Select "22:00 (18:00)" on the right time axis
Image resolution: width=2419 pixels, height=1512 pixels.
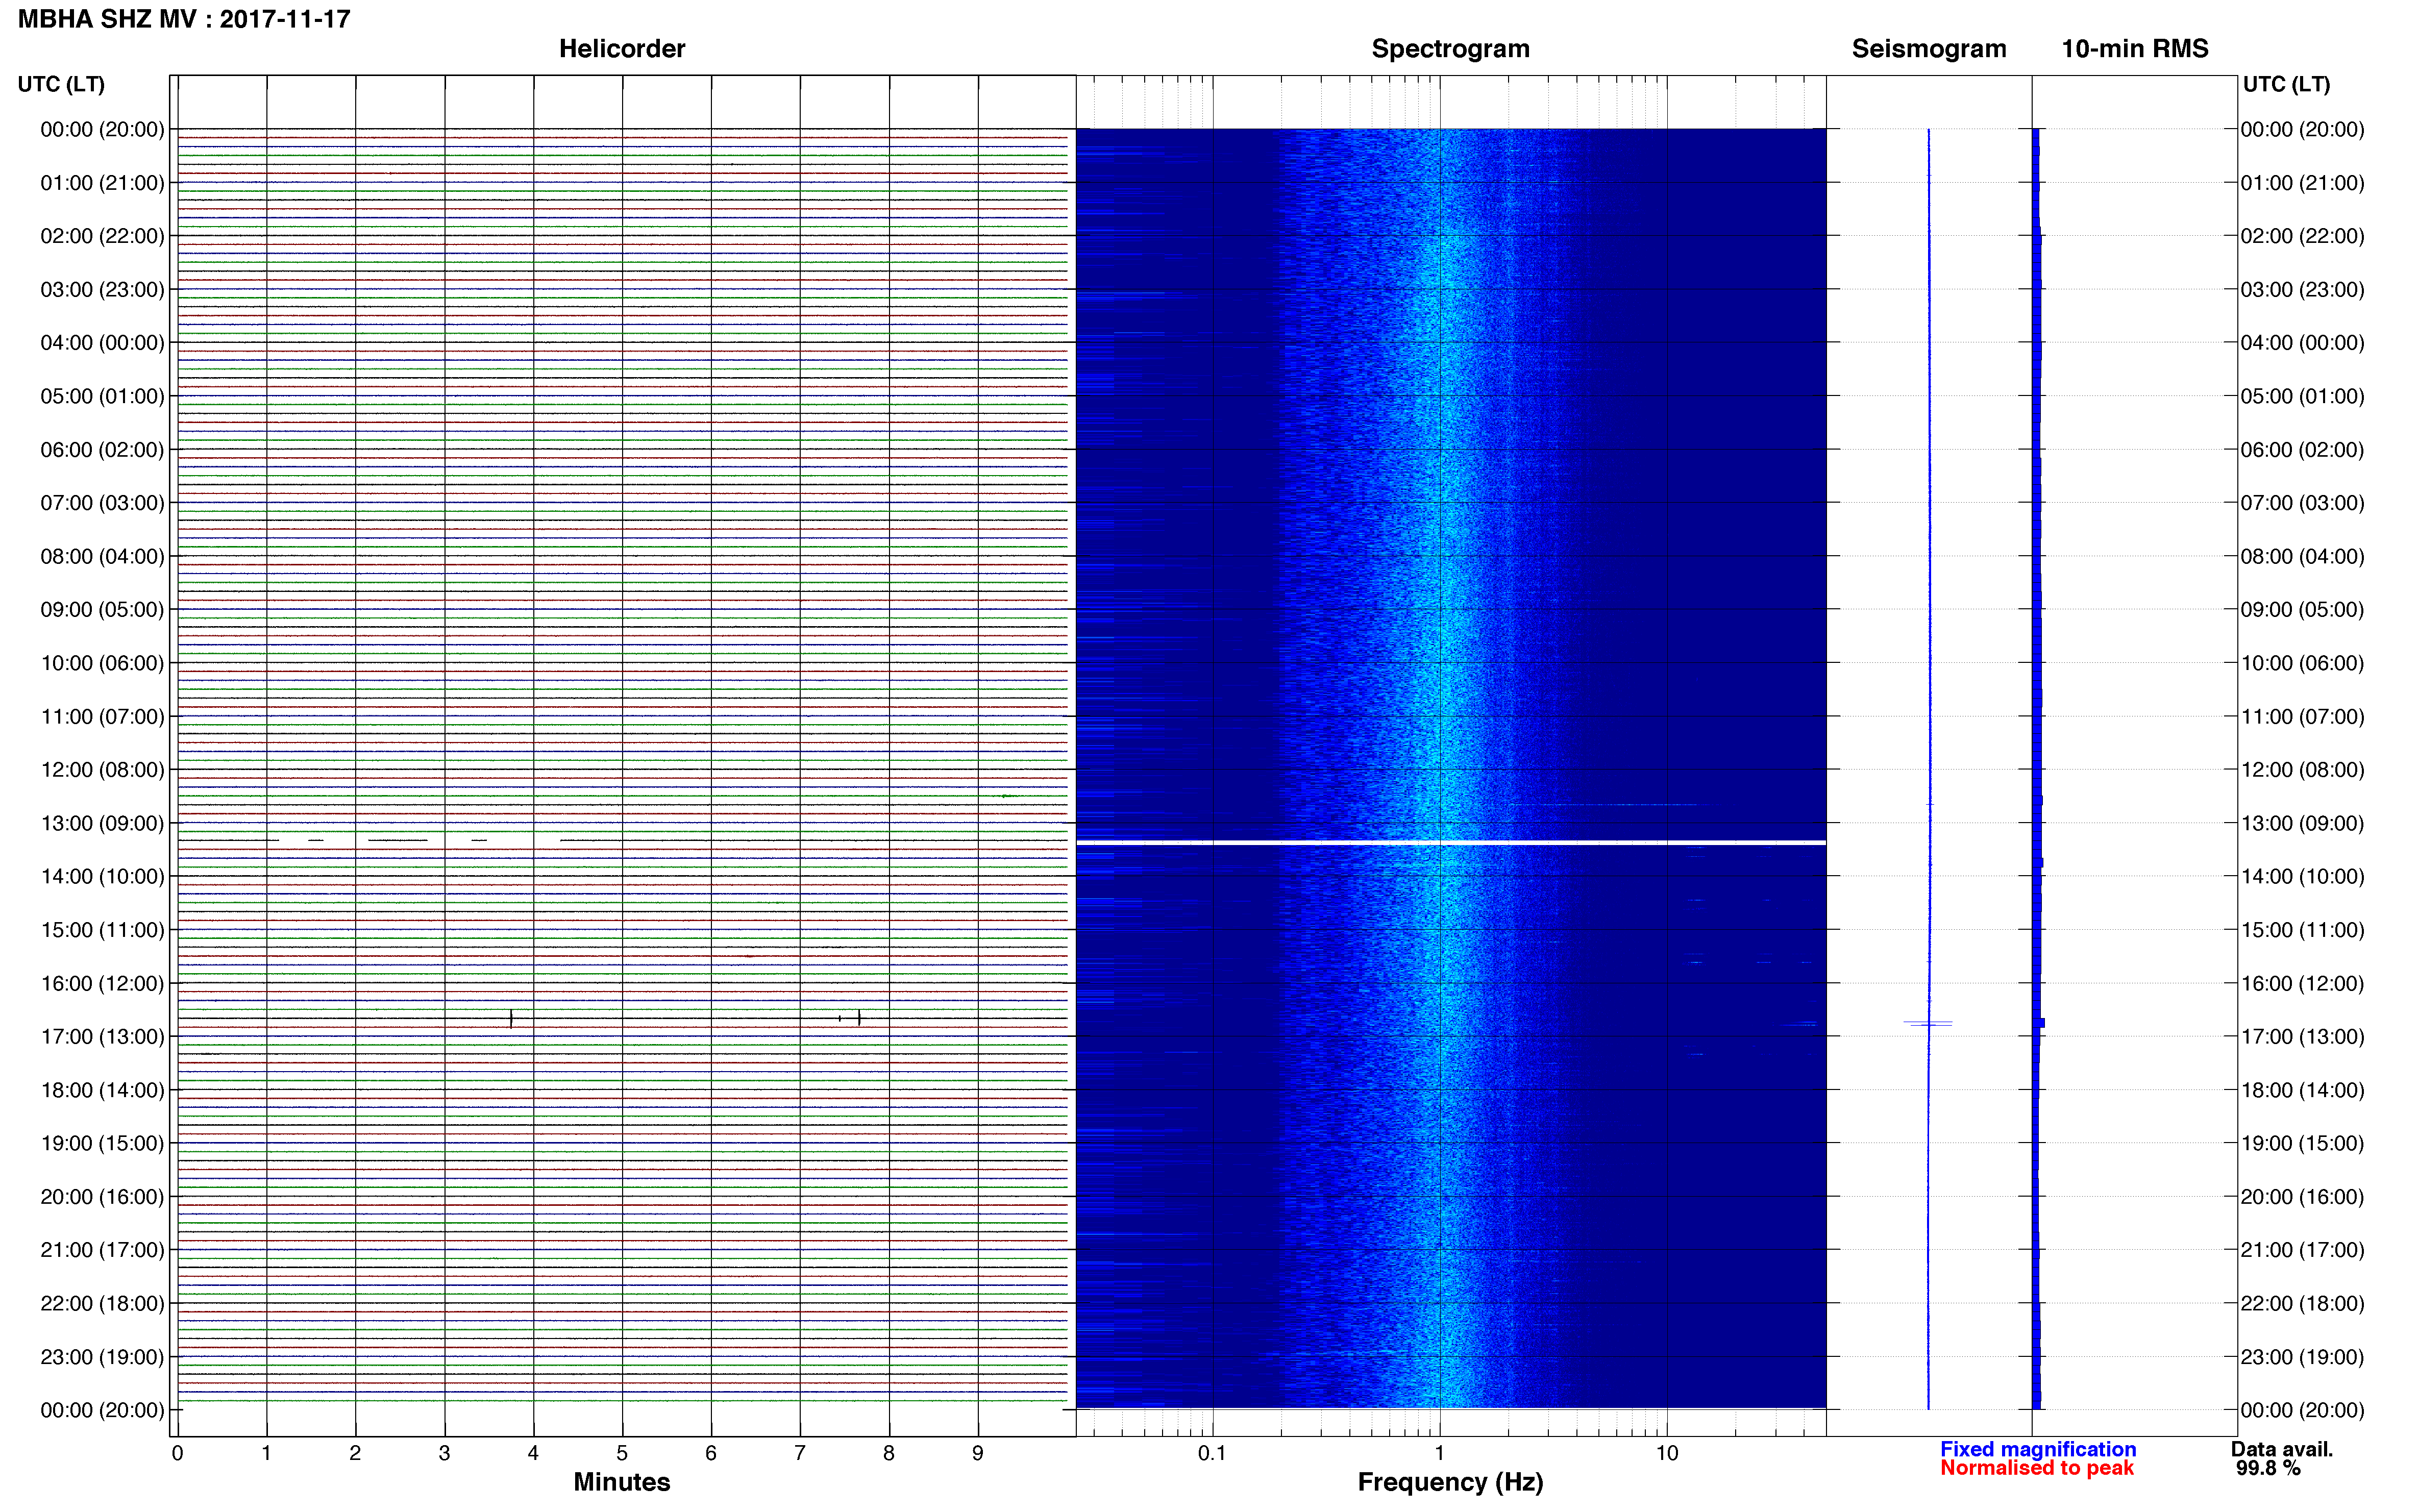[2302, 1304]
